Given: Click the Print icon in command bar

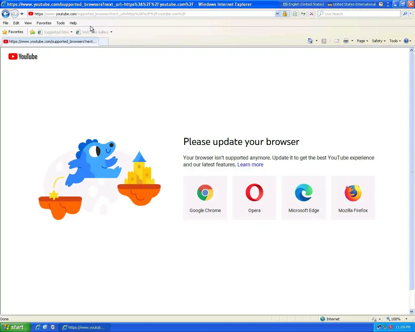Looking at the screenshot, I should point(346,41).
